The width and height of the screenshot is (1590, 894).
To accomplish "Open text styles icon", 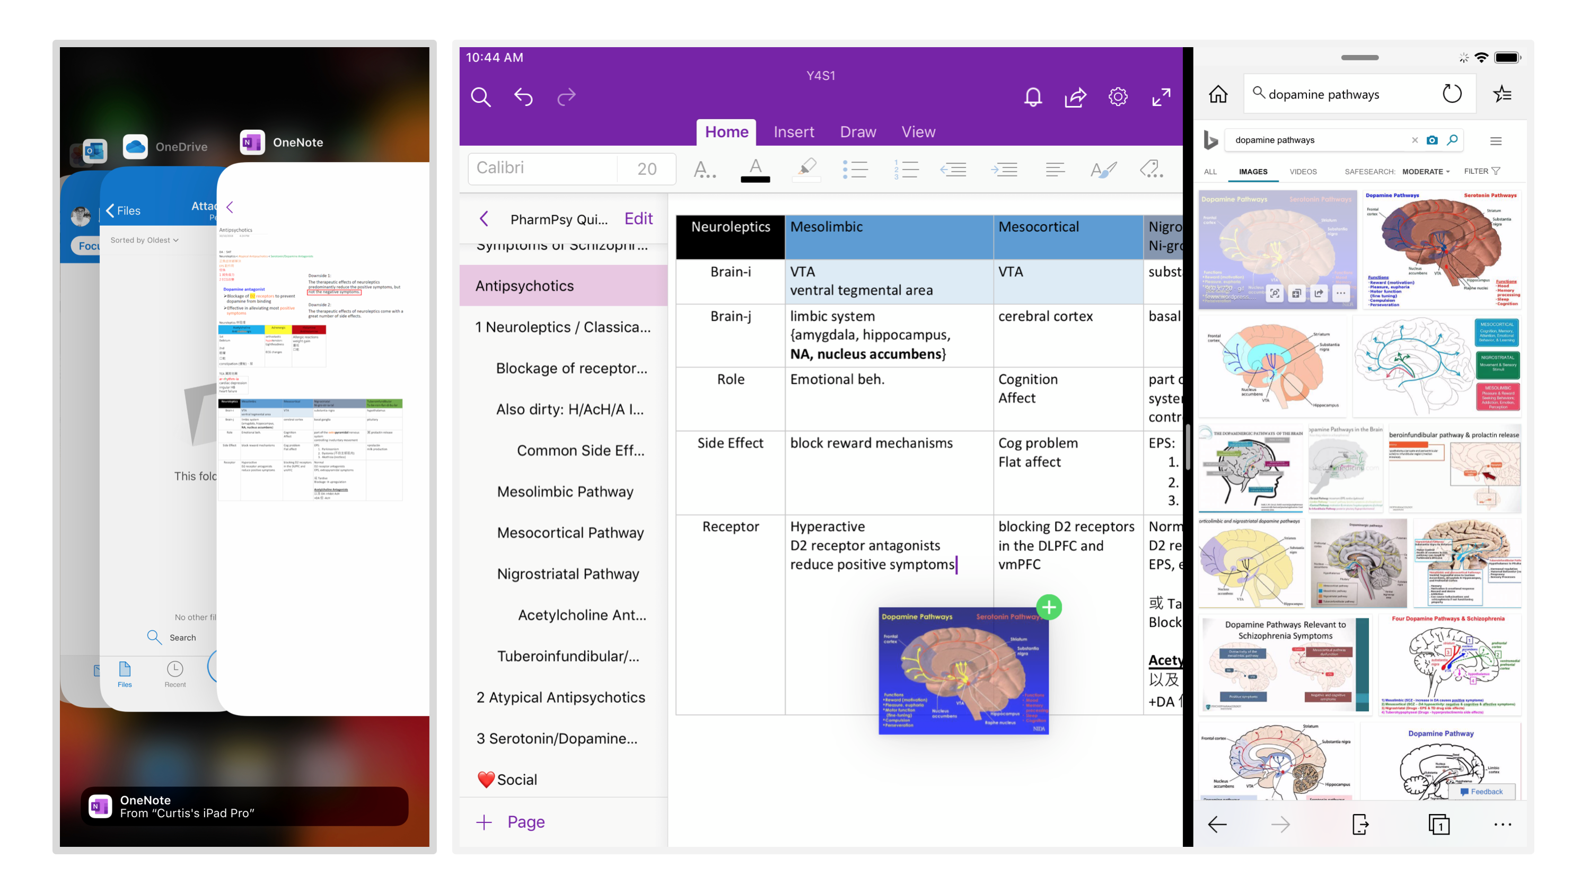I will pyautogui.click(x=1103, y=169).
